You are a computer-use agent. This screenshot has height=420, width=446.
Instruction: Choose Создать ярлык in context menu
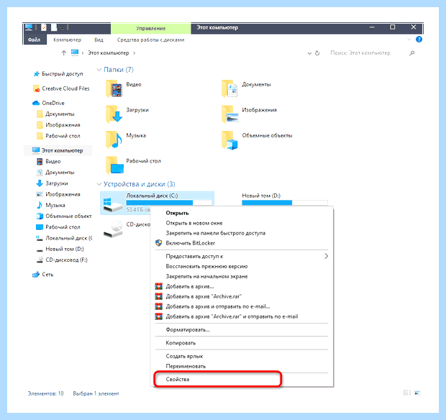coord(242,356)
